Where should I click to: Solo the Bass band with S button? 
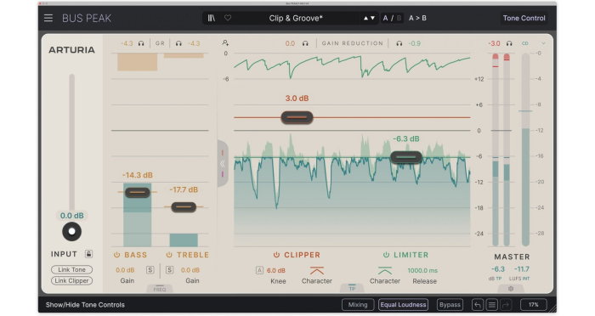150,270
